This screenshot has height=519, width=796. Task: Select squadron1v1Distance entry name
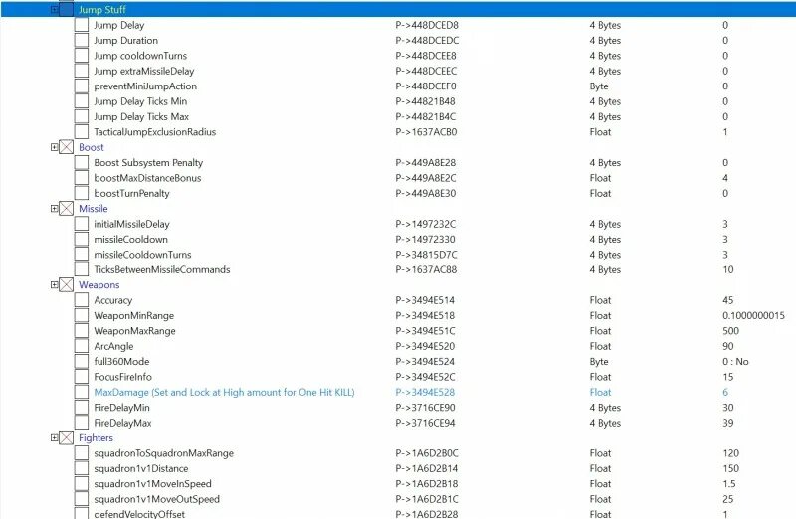[x=141, y=468]
